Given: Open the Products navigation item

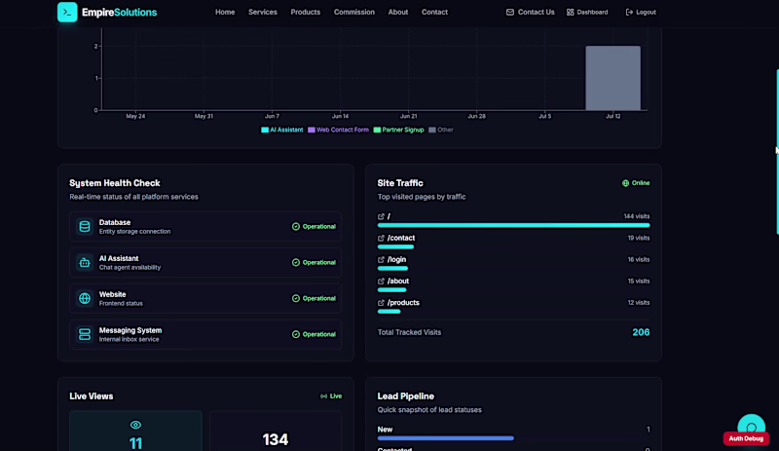Looking at the screenshot, I should click(306, 12).
